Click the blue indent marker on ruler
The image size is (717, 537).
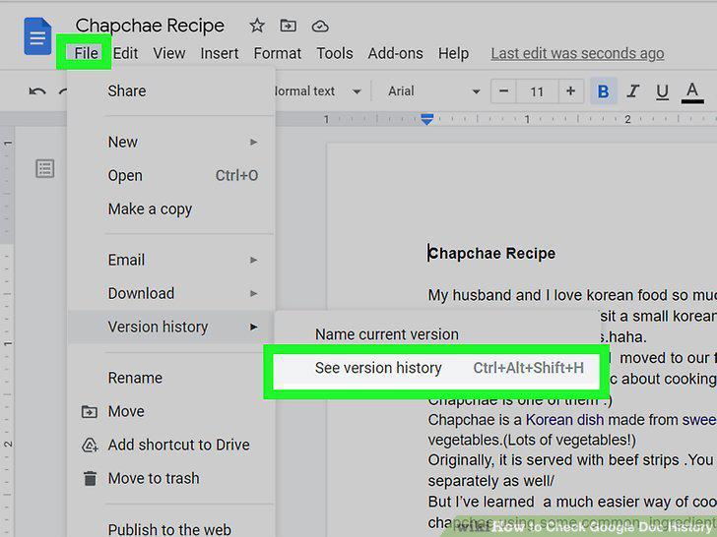[426, 119]
